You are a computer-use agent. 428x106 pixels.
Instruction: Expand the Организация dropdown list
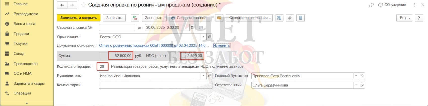pyautogui.click(x=204, y=37)
